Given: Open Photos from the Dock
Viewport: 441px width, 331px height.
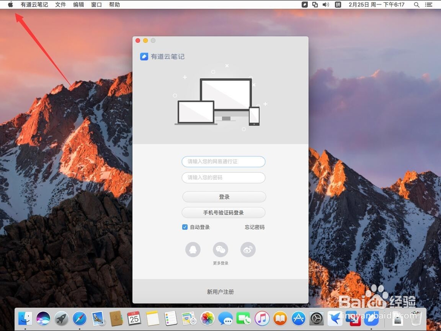Looking at the screenshot, I should click(207, 319).
